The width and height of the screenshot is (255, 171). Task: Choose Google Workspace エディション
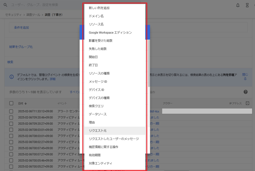pos(115,33)
